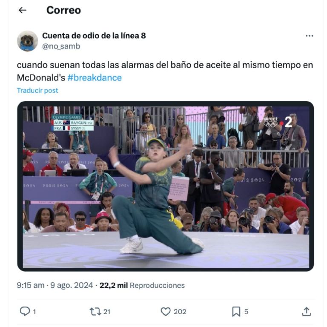Click the post text about McDonald's
327x327 pixels.
[165, 72]
